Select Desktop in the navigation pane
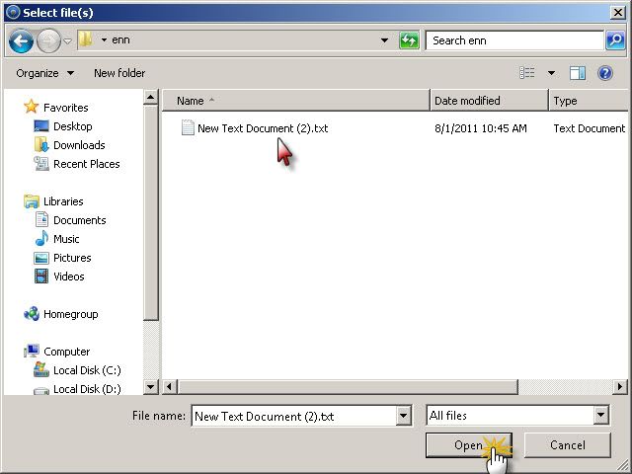The height and width of the screenshot is (474, 632). click(72, 126)
